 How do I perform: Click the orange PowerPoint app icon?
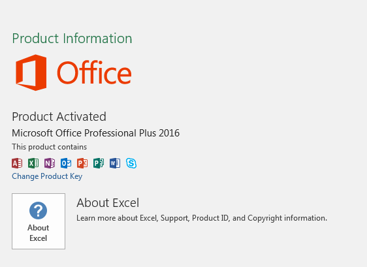tap(82, 163)
